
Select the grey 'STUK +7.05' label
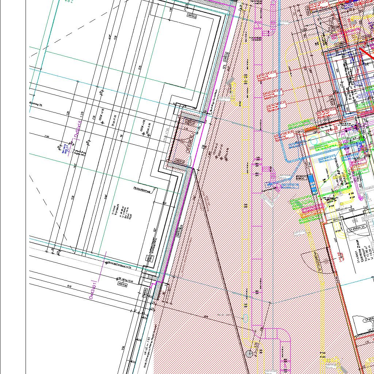pos(166,135)
